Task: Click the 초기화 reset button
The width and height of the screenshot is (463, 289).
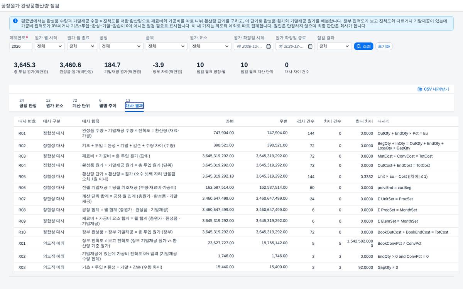Action: 384,46
